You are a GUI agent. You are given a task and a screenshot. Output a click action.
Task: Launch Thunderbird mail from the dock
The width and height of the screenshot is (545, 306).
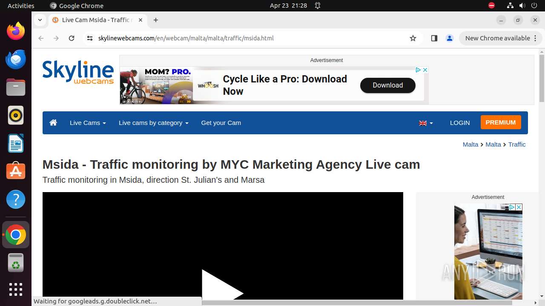(16, 59)
